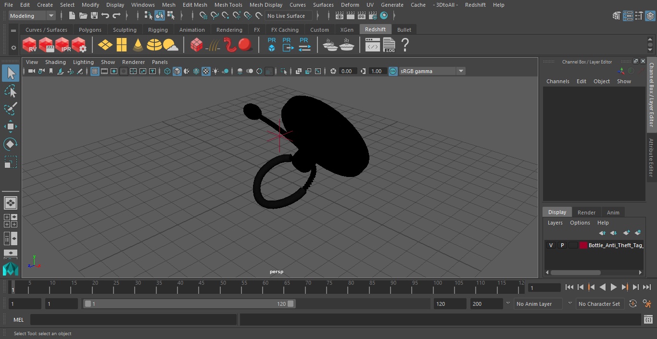Open the shelf tab list menu
Screen dimensions: 657x339
(13, 30)
